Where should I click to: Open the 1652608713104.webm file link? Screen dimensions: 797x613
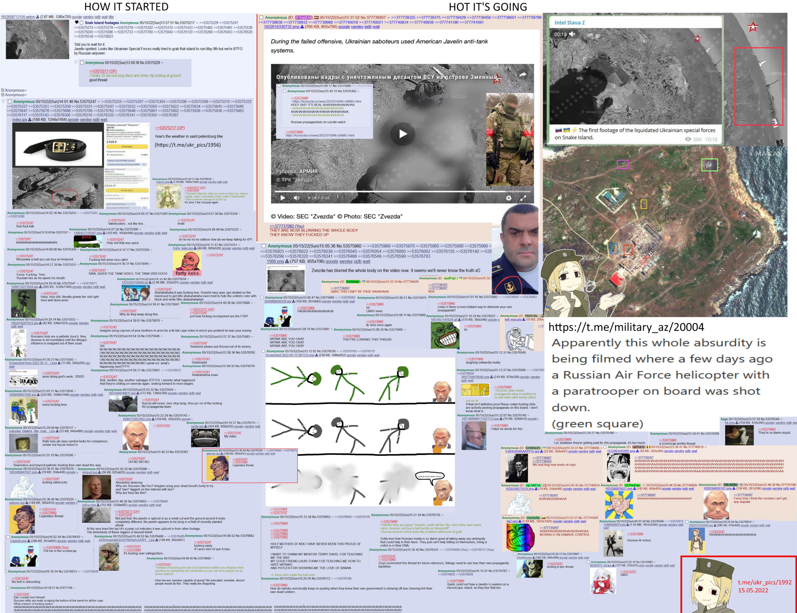click(x=18, y=17)
